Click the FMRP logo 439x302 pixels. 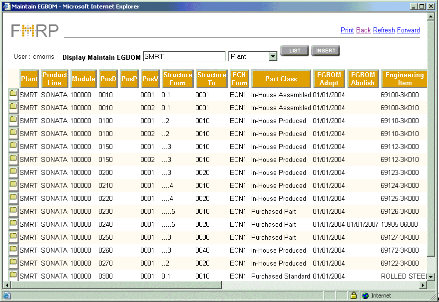click(x=35, y=30)
